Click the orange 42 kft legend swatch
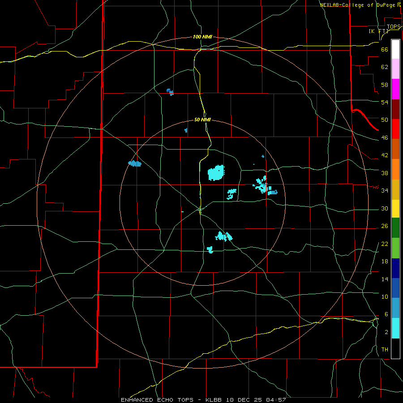The image size is (403, 403). [395, 169]
